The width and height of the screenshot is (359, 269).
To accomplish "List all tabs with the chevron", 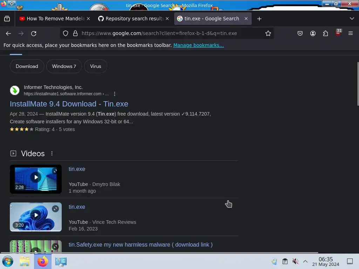I will [352, 19].
